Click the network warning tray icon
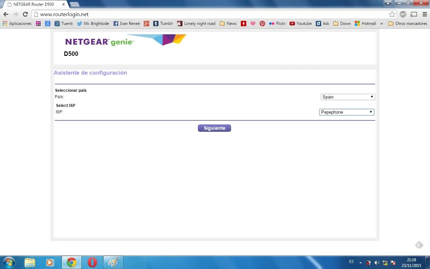This screenshot has height=269, width=430. coord(385,263)
